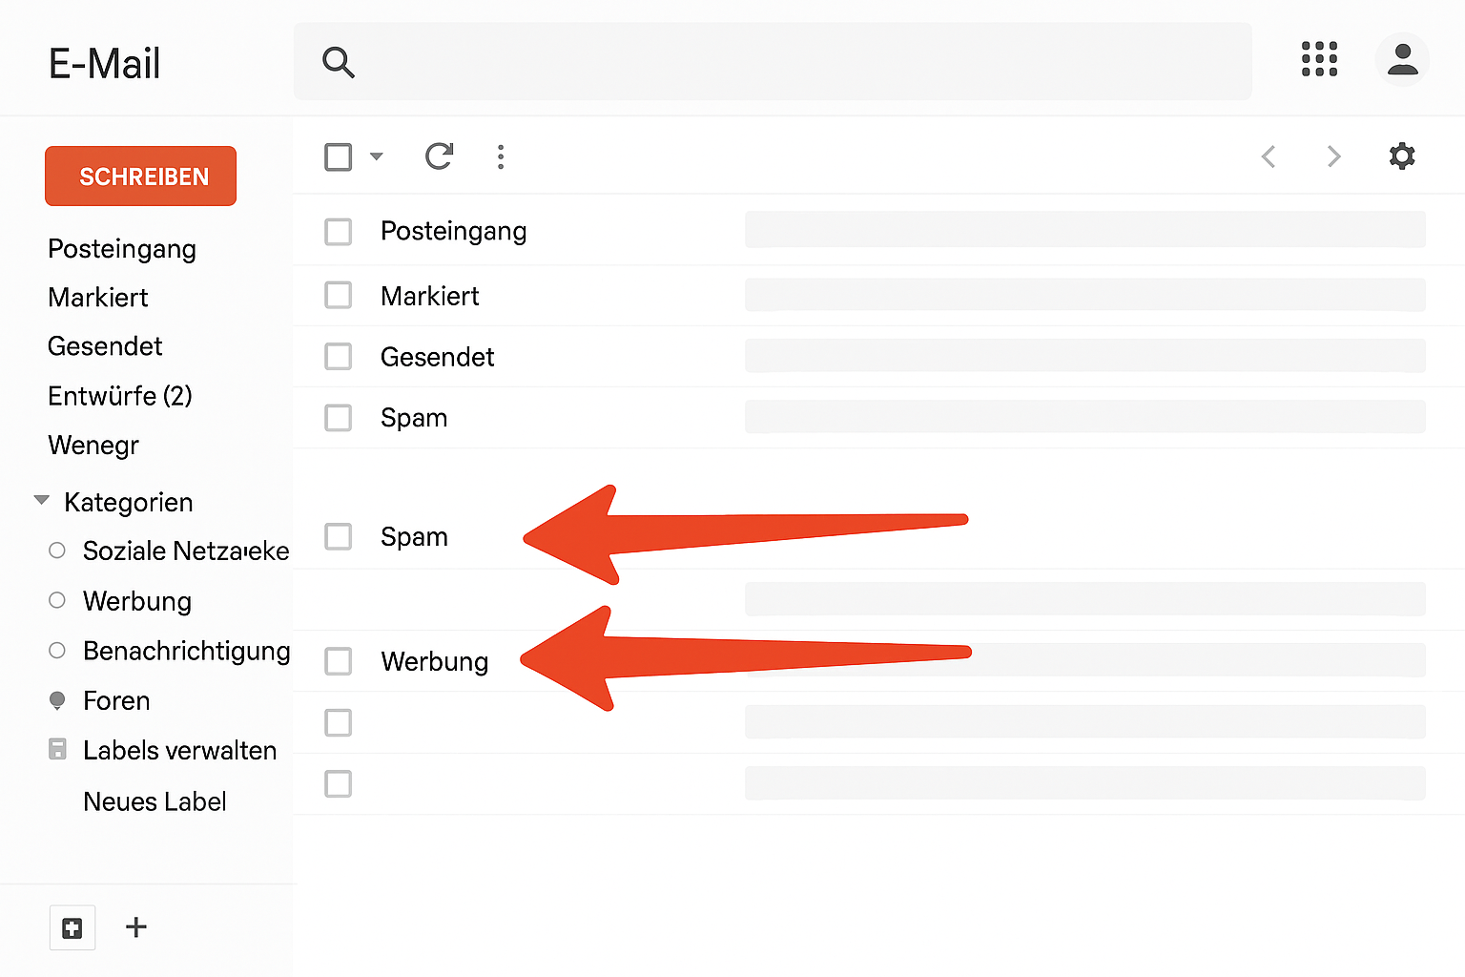Open the Markiert folder
This screenshot has width=1465, height=977.
pyautogui.click(x=98, y=297)
